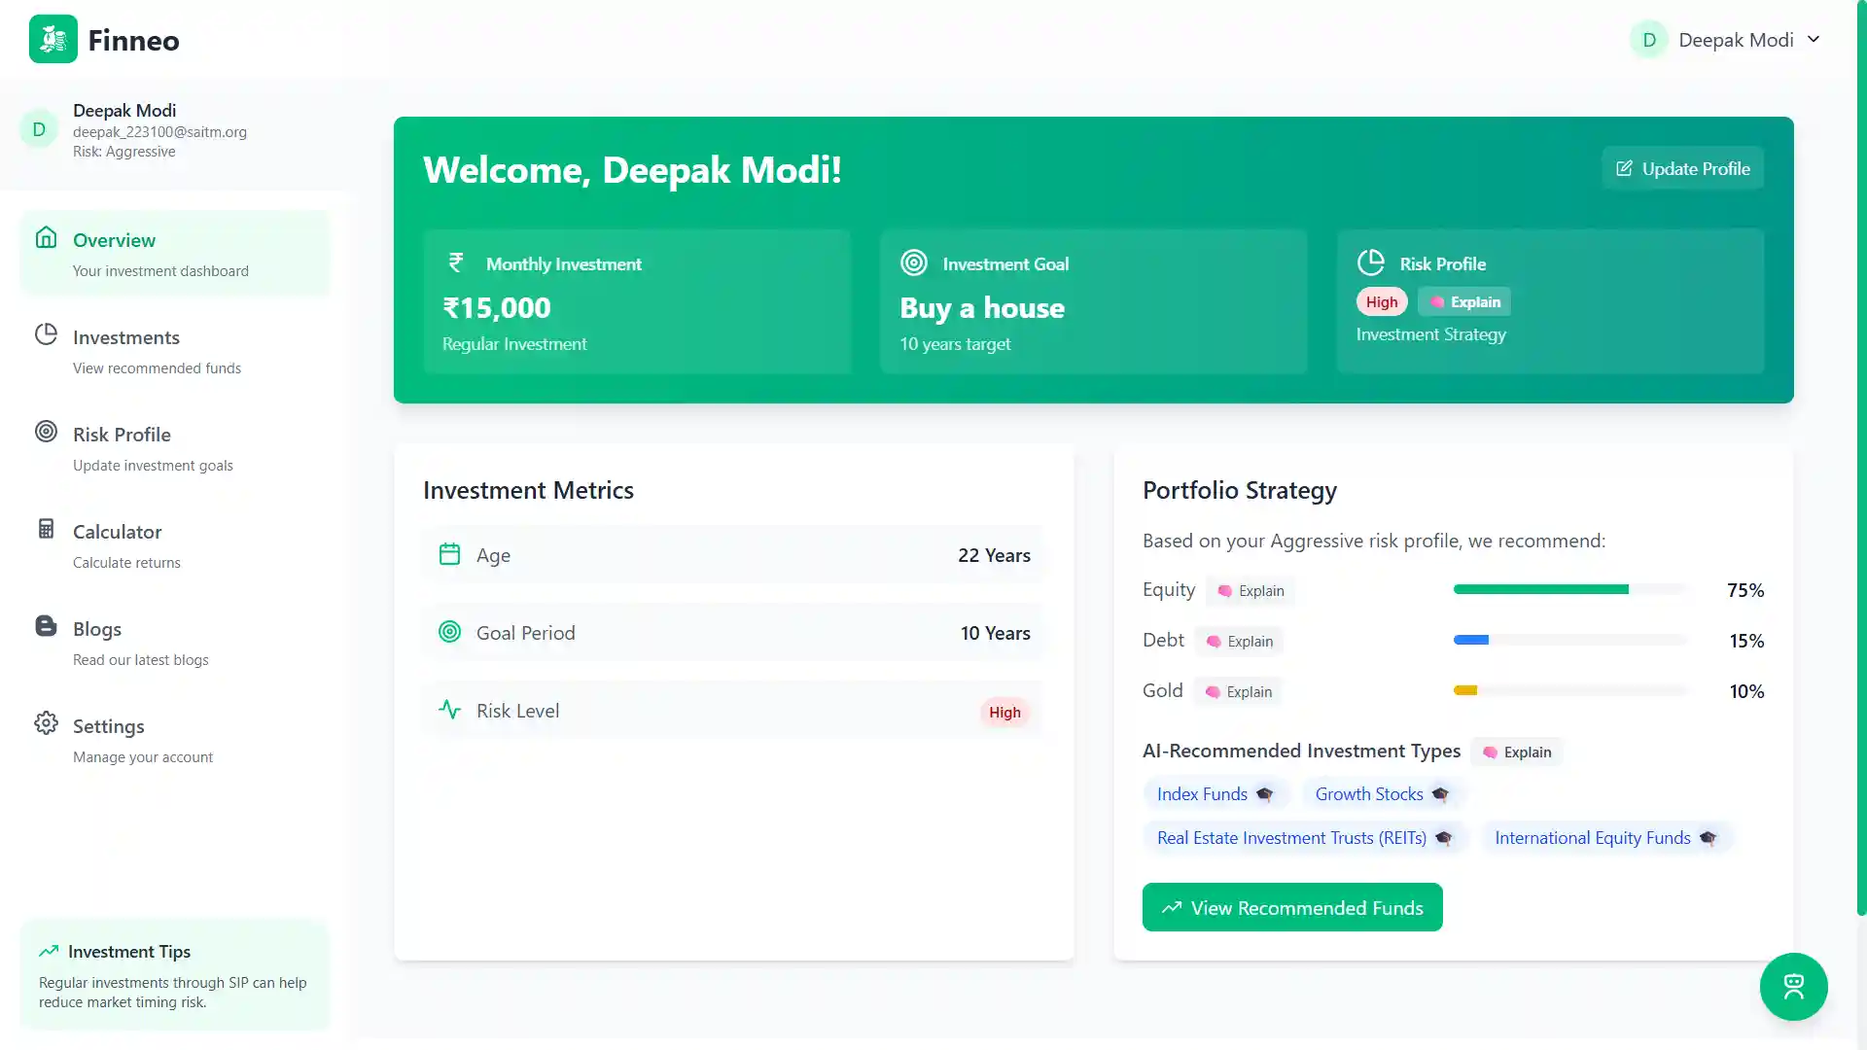Screen dimensions: 1867x1050
Task: Click the 22 Years age value
Action: coord(994,555)
